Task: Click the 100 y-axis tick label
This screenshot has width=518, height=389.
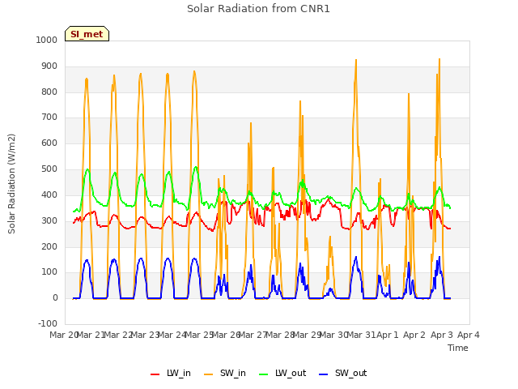Action: [x=49, y=272]
